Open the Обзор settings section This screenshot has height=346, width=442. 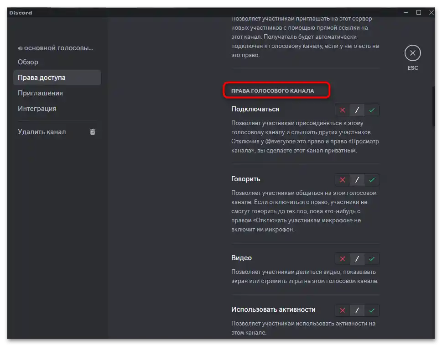coord(57,62)
